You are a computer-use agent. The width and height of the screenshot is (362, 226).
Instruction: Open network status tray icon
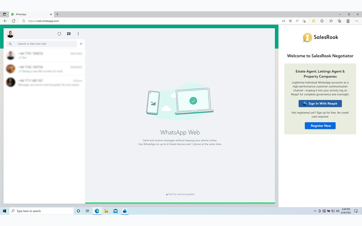(x=333, y=211)
